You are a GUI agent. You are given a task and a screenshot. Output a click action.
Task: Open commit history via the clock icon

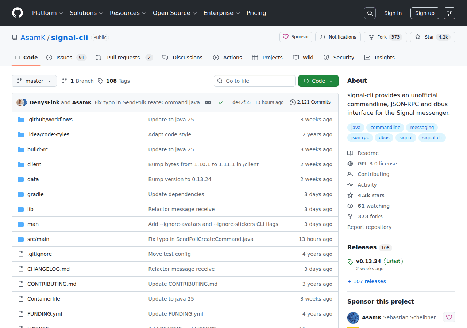[x=292, y=102]
